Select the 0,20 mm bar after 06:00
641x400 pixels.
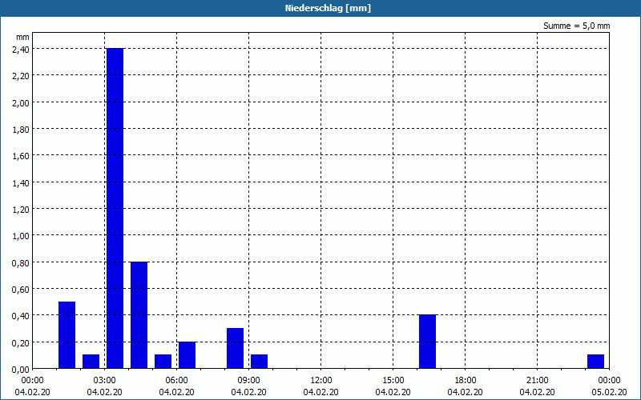coord(187,355)
